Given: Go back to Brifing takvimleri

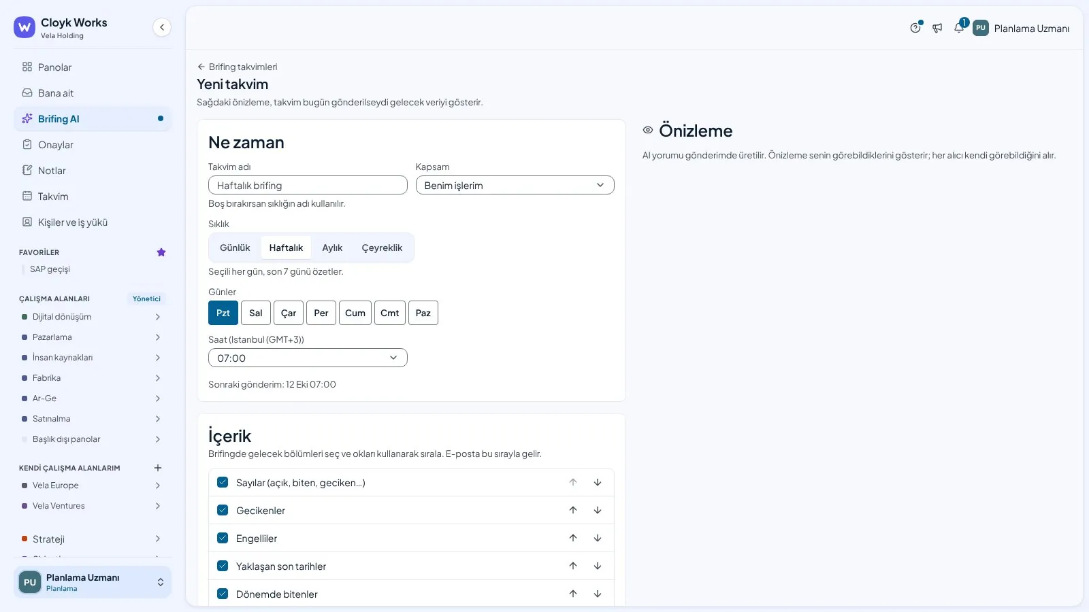Looking at the screenshot, I should [x=238, y=67].
